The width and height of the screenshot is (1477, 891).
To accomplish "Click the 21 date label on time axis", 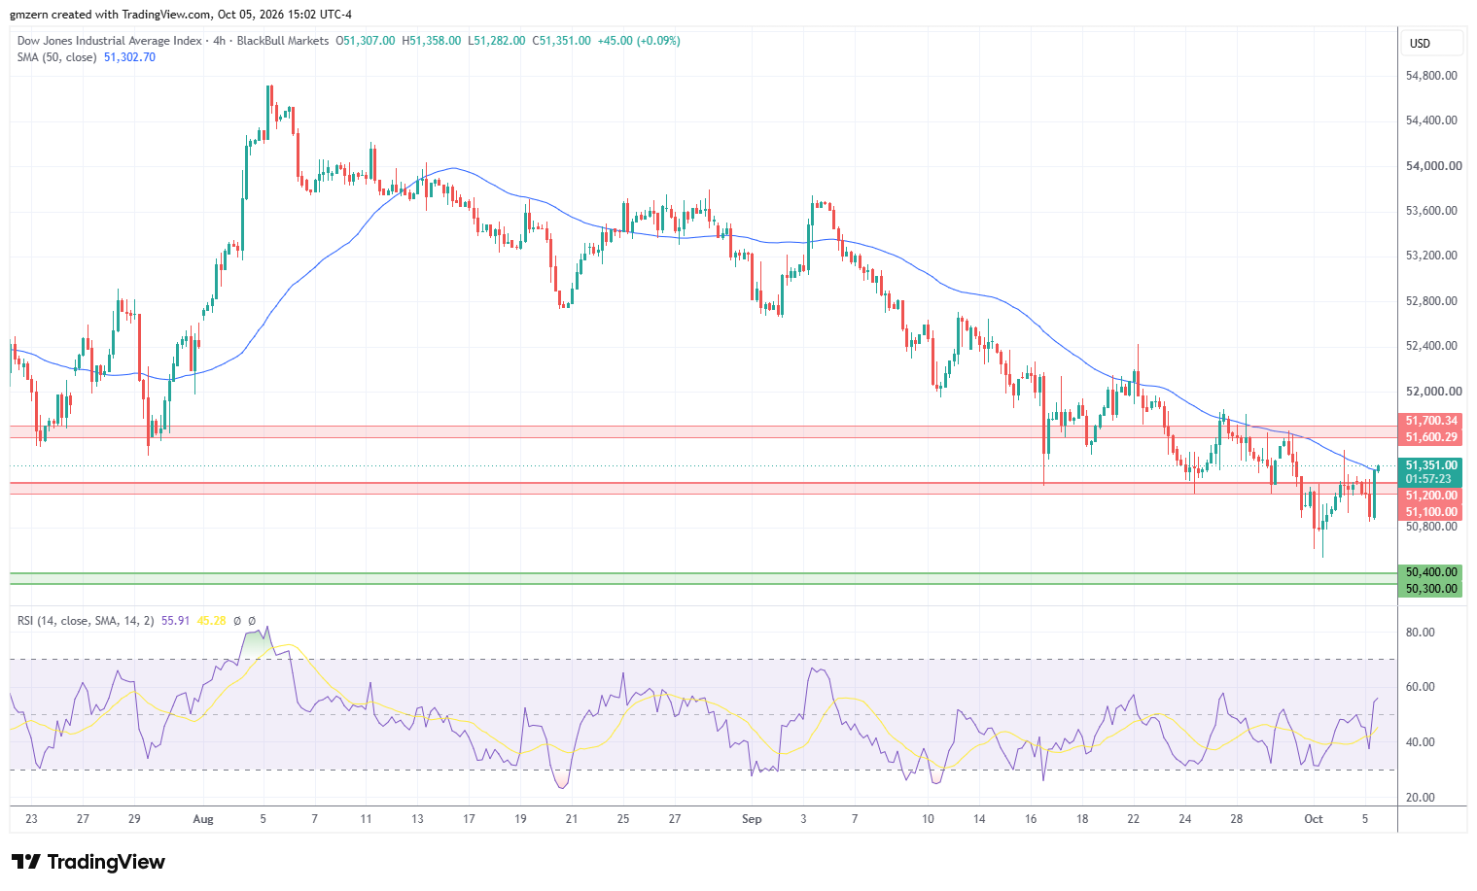I will (572, 819).
